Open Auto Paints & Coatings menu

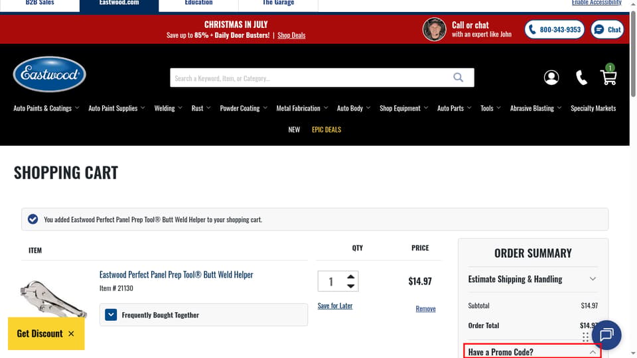pyautogui.click(x=46, y=108)
